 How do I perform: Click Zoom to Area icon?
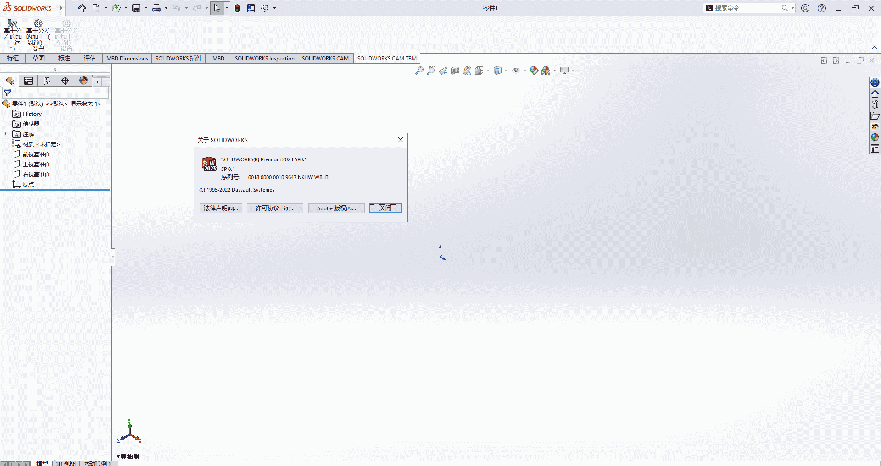[x=431, y=71]
